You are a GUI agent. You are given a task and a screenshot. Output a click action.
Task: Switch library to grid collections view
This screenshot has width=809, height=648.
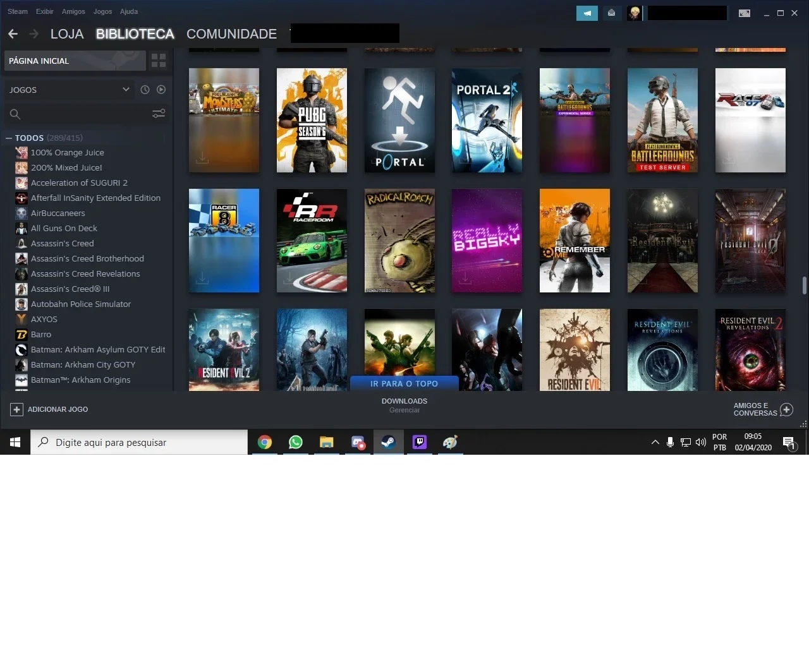click(x=159, y=61)
